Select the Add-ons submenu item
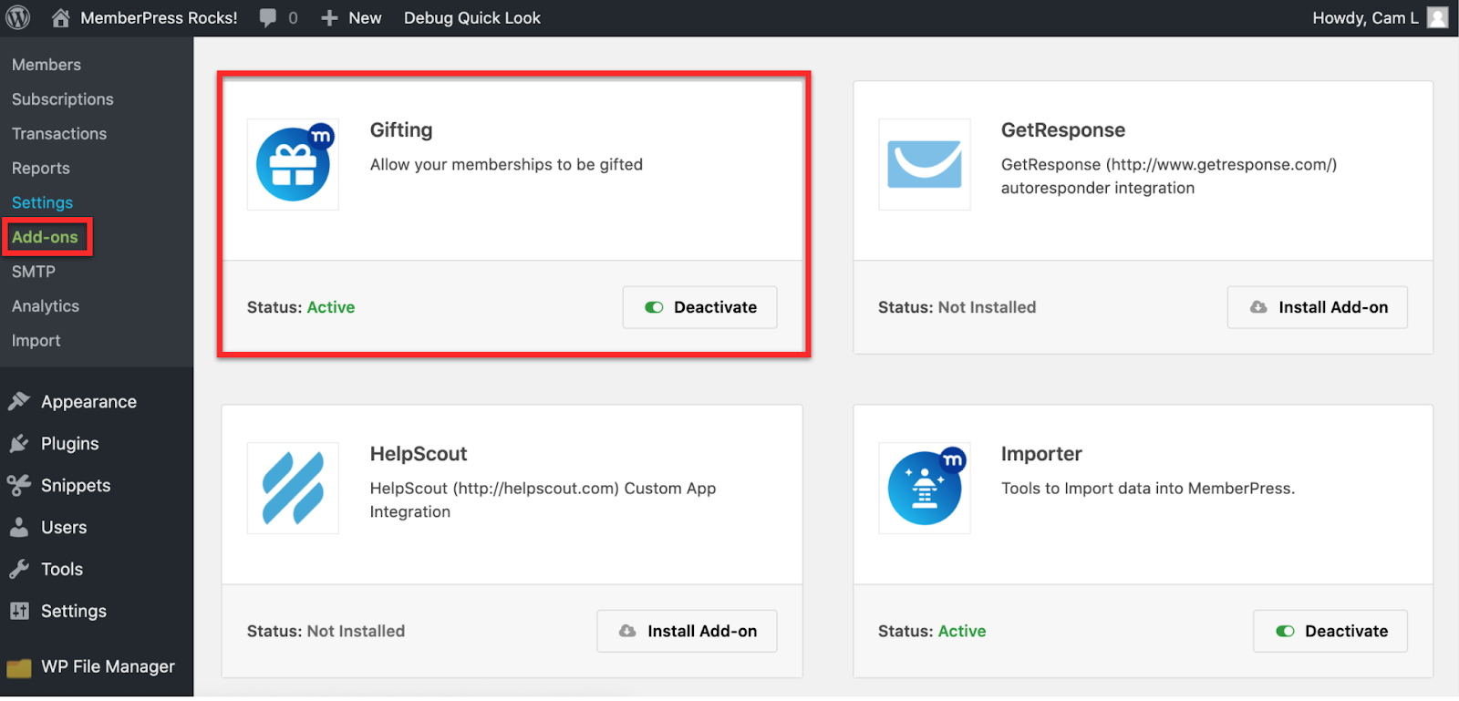 45,237
